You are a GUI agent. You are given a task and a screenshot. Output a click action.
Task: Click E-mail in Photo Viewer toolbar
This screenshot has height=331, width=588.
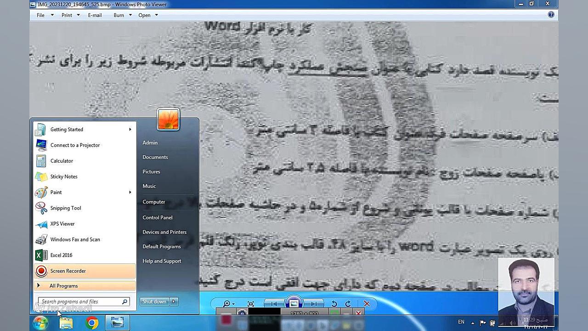[95, 15]
